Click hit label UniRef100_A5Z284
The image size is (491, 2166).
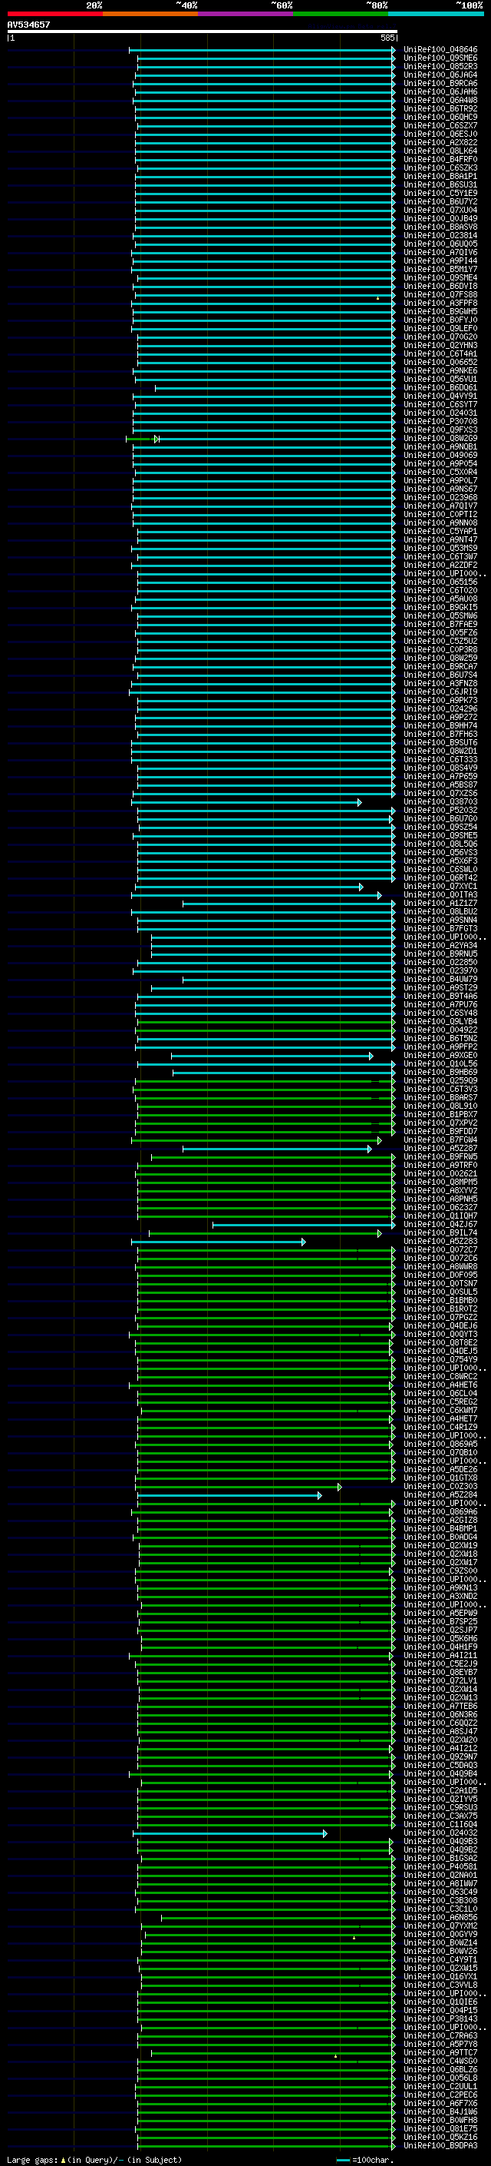pyautogui.click(x=440, y=1494)
